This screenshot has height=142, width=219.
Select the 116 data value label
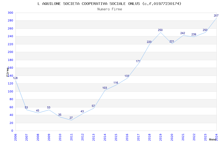tap(116, 83)
